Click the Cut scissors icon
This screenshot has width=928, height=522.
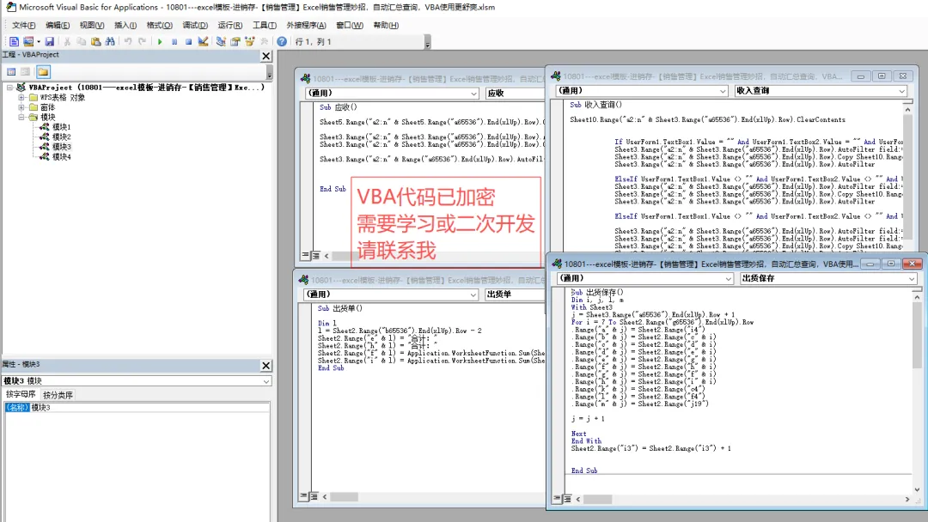[x=67, y=41]
